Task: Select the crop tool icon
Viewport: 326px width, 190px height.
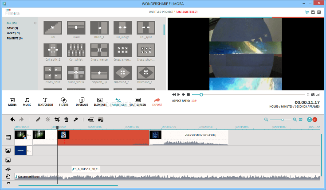Action: pyautogui.click(x=57, y=120)
